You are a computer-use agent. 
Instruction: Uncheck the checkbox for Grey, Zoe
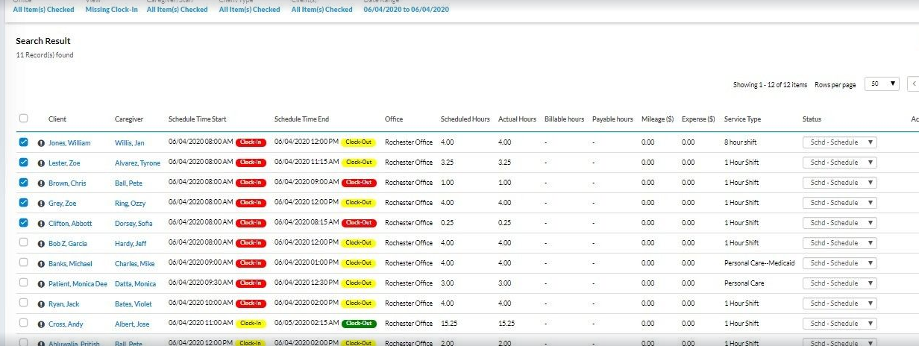click(23, 202)
